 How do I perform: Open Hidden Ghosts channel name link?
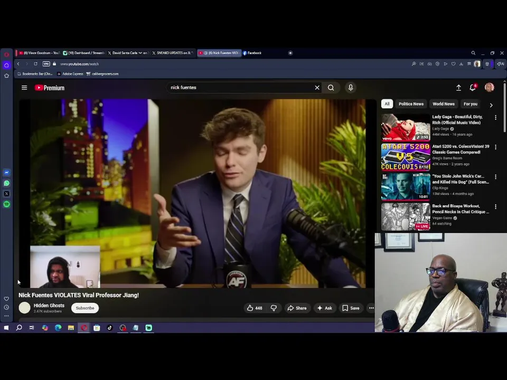(x=49, y=306)
